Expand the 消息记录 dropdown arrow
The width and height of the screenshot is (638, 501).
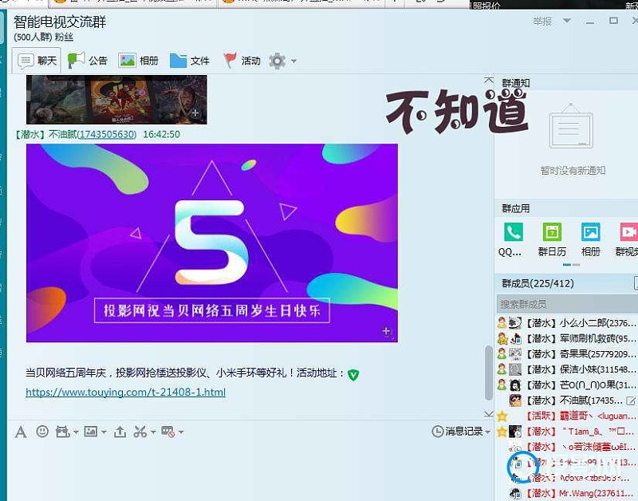pos(488,432)
